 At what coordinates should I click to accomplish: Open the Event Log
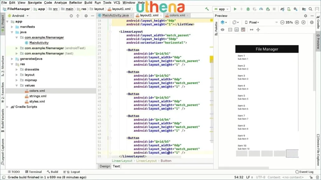pyautogui.click(x=304, y=172)
